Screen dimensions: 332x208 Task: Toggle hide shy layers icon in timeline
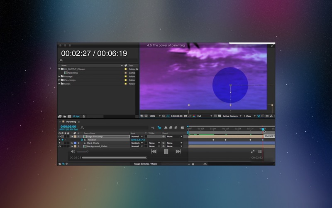pyautogui.click(x=166, y=128)
